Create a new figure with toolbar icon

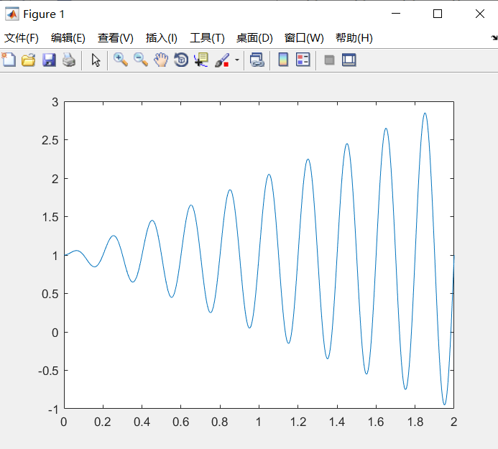tap(9, 60)
